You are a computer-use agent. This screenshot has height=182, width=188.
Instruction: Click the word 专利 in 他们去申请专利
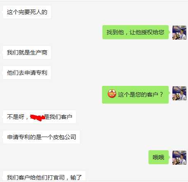pyautogui.click(x=42, y=73)
